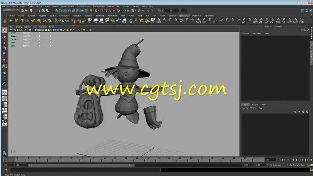
Task: Open the viewport Shading menu
Action: click(18, 27)
